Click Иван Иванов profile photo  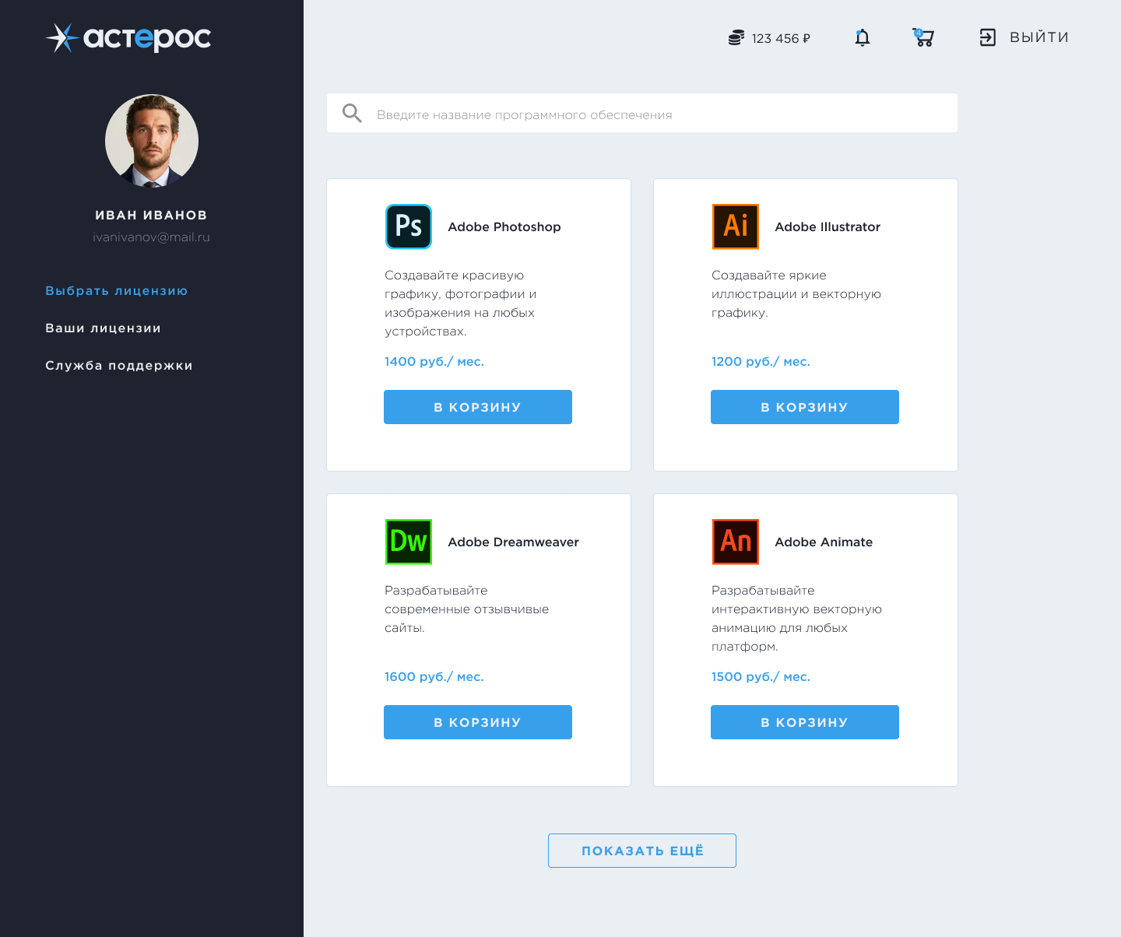[x=152, y=141]
